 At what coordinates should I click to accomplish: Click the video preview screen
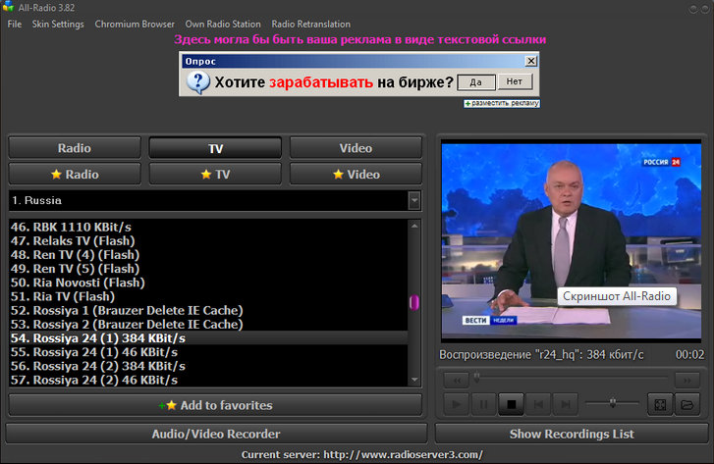point(571,241)
